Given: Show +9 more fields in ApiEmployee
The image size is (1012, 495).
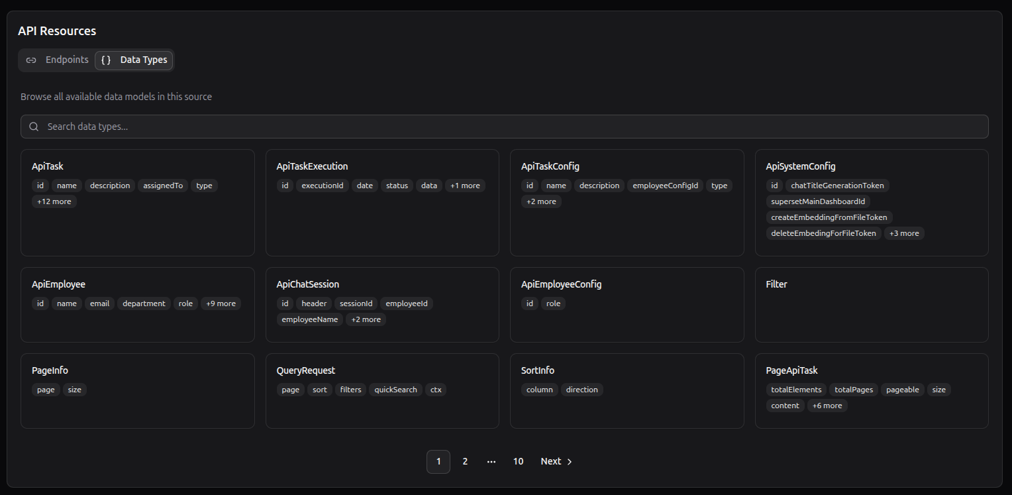Looking at the screenshot, I should point(221,303).
